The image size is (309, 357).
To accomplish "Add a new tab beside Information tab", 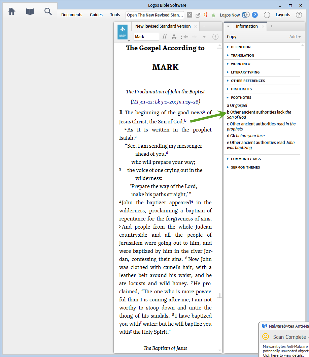I will click(271, 26).
